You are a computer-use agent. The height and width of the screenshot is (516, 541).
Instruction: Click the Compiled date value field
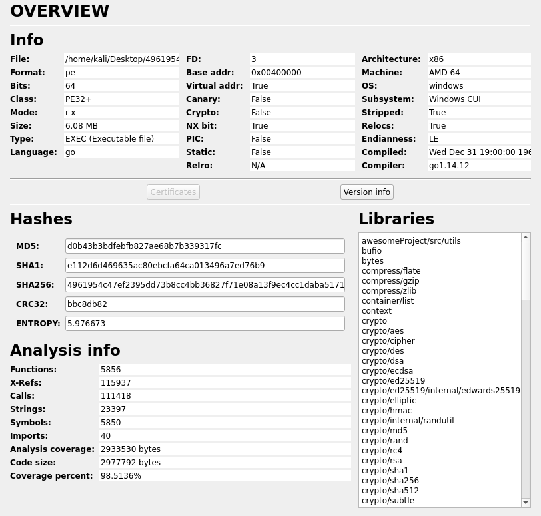[x=479, y=152]
